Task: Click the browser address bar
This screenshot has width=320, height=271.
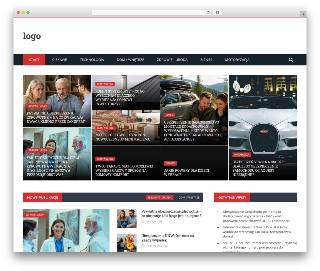Action: coord(151,12)
